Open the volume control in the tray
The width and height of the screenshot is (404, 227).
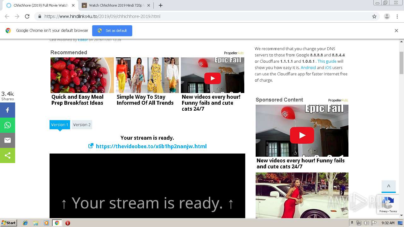click(366, 223)
